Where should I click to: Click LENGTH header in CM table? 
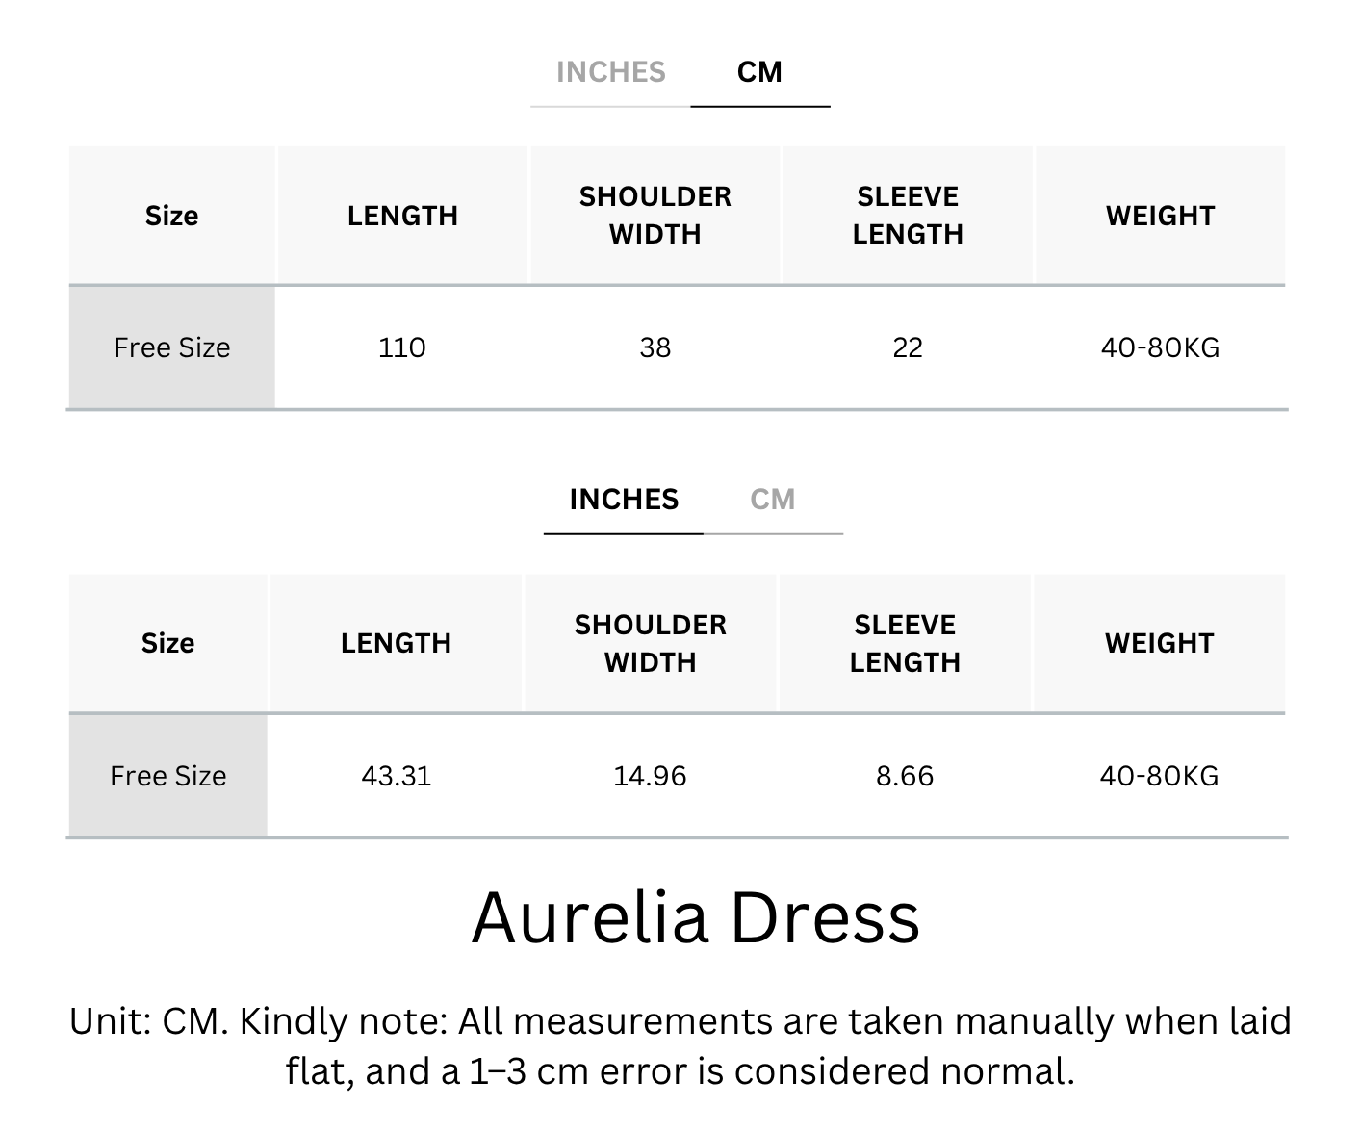pos(402,216)
